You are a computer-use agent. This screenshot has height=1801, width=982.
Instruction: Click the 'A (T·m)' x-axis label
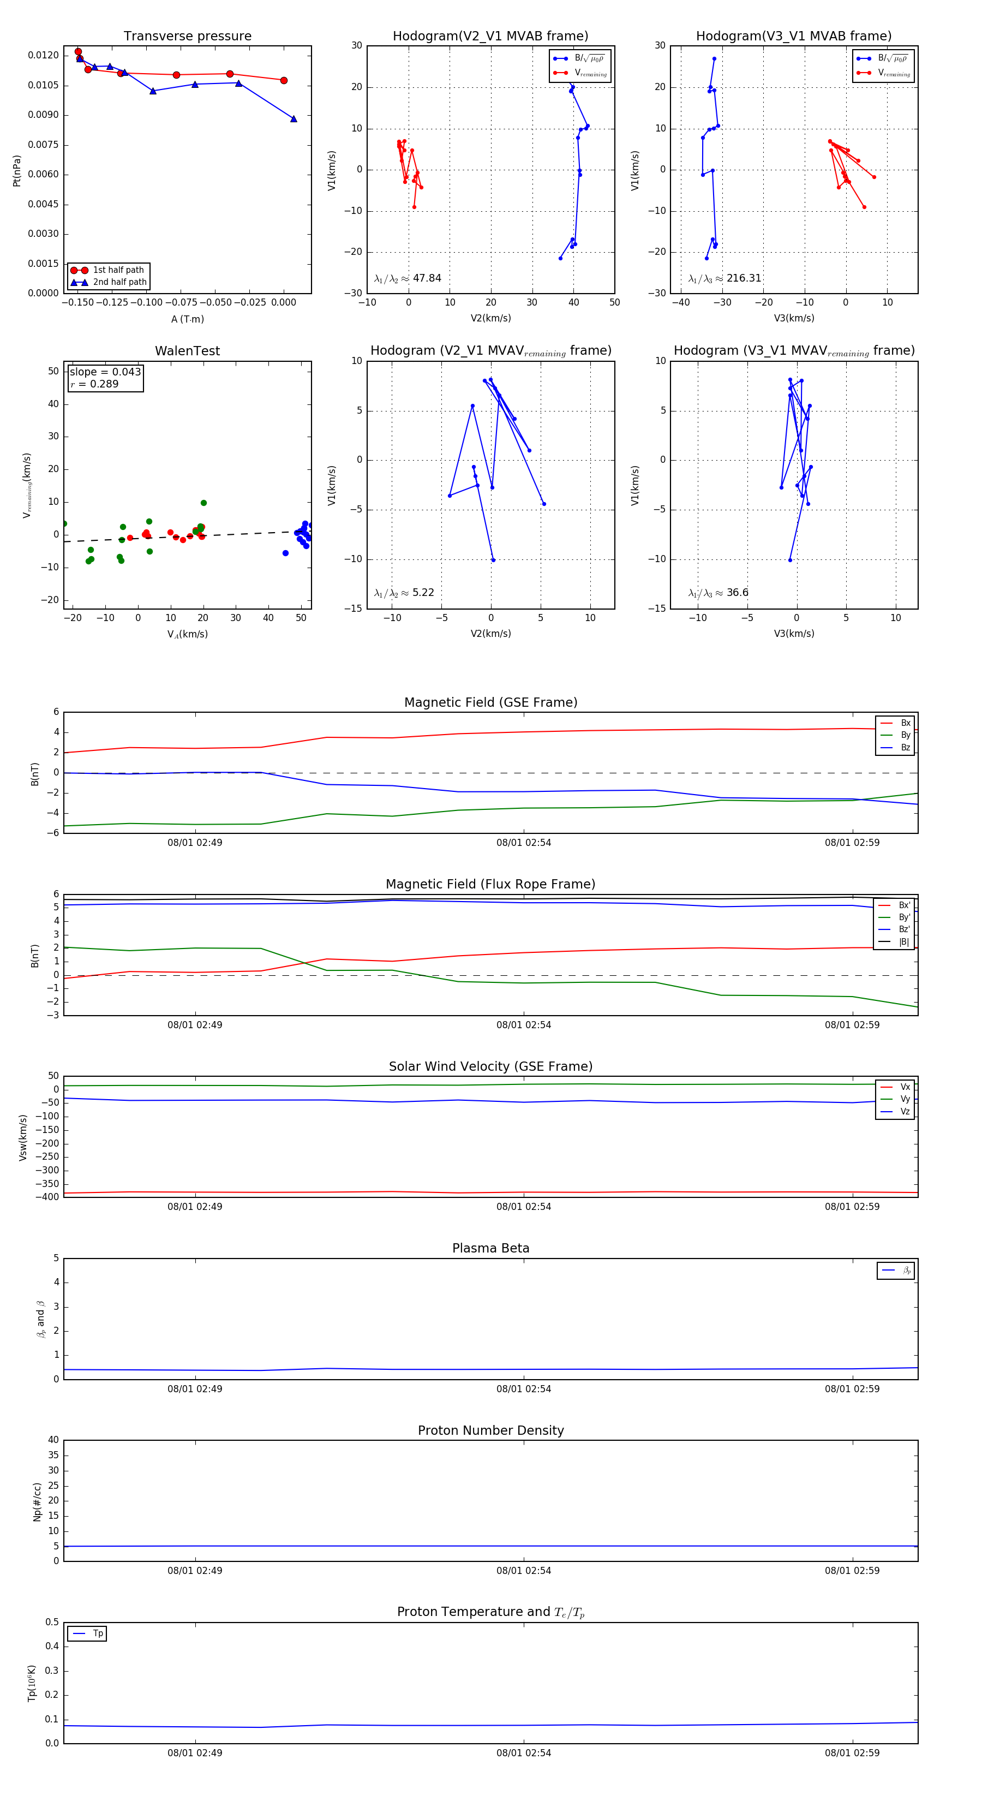(x=187, y=319)
